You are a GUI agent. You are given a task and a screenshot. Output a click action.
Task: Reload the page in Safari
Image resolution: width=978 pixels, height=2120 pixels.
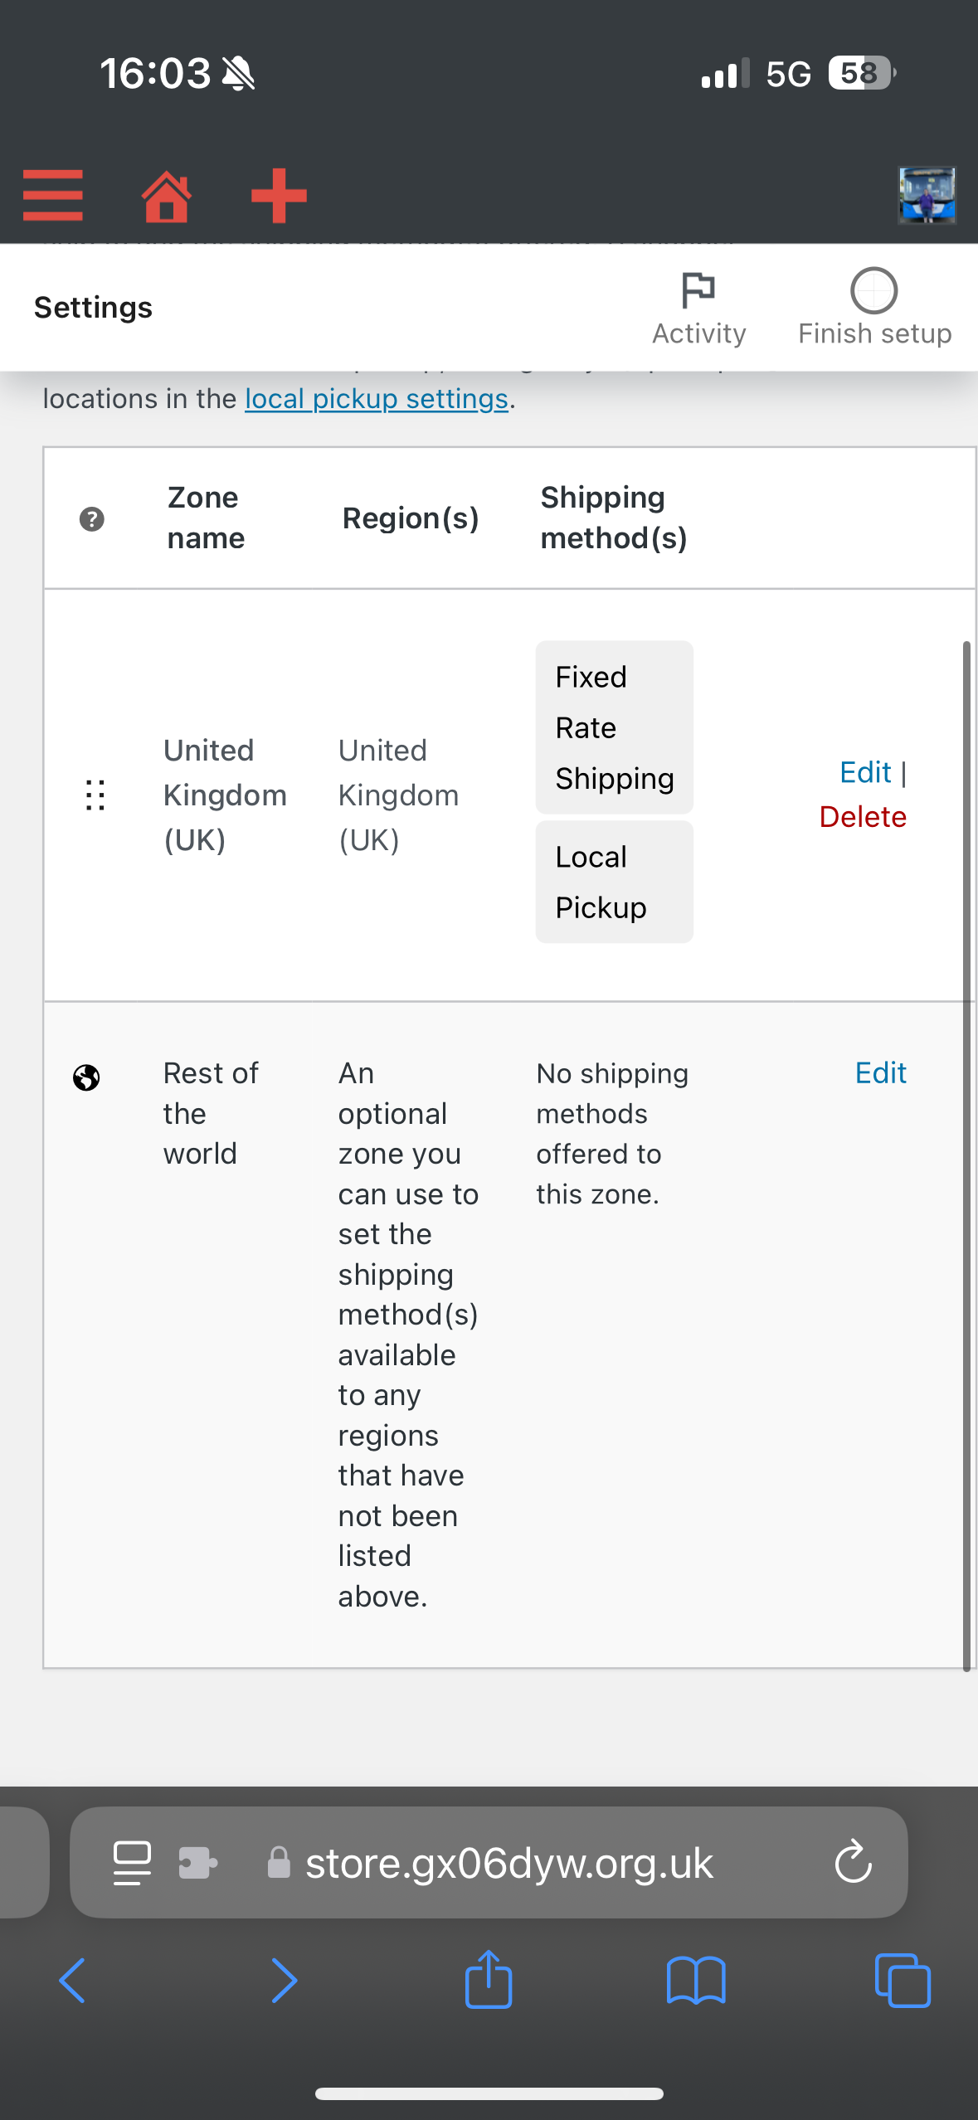[853, 1863]
